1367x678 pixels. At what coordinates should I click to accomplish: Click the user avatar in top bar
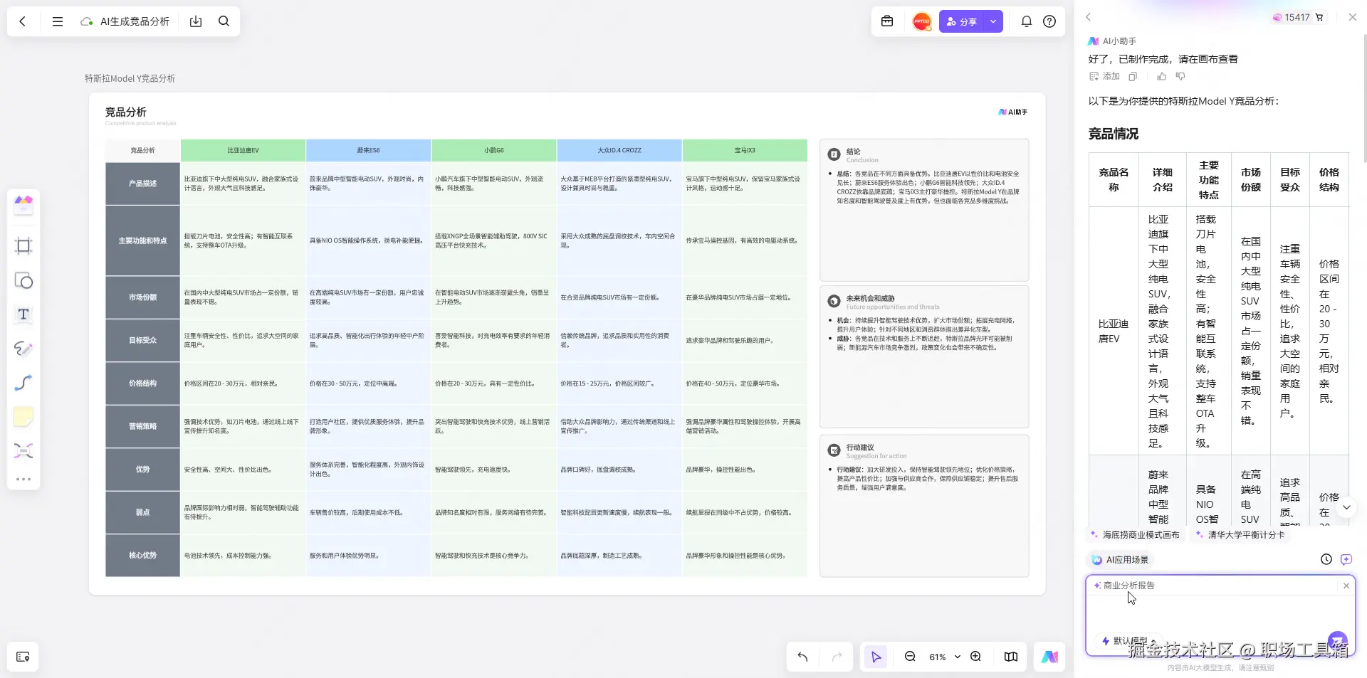tap(922, 21)
